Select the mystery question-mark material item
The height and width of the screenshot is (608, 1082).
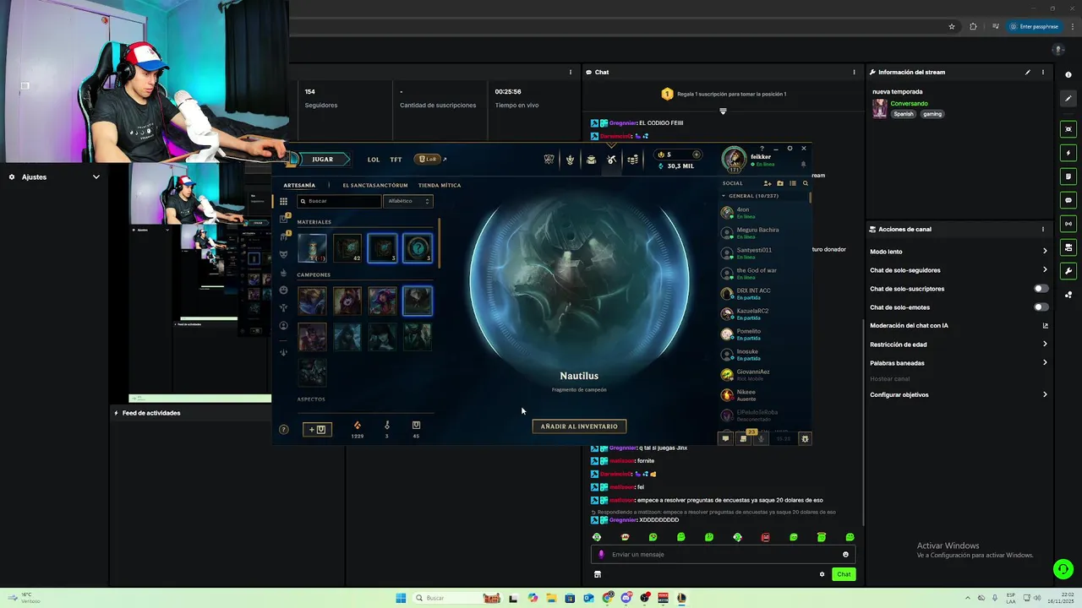click(418, 248)
